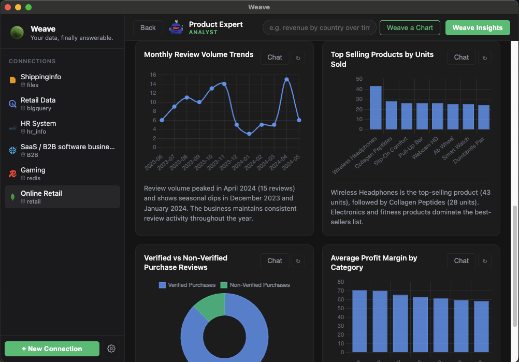
Task: Click the Weave green sphere logo
Action: pos(17,33)
